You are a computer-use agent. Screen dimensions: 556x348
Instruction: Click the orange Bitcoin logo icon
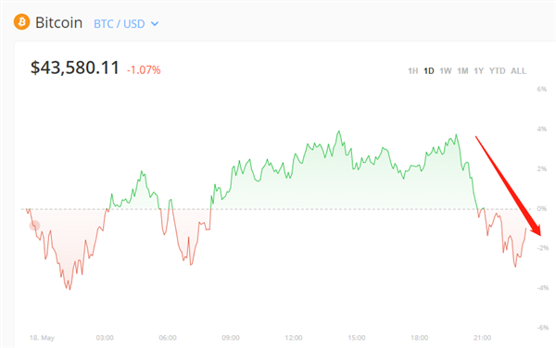pos(21,22)
